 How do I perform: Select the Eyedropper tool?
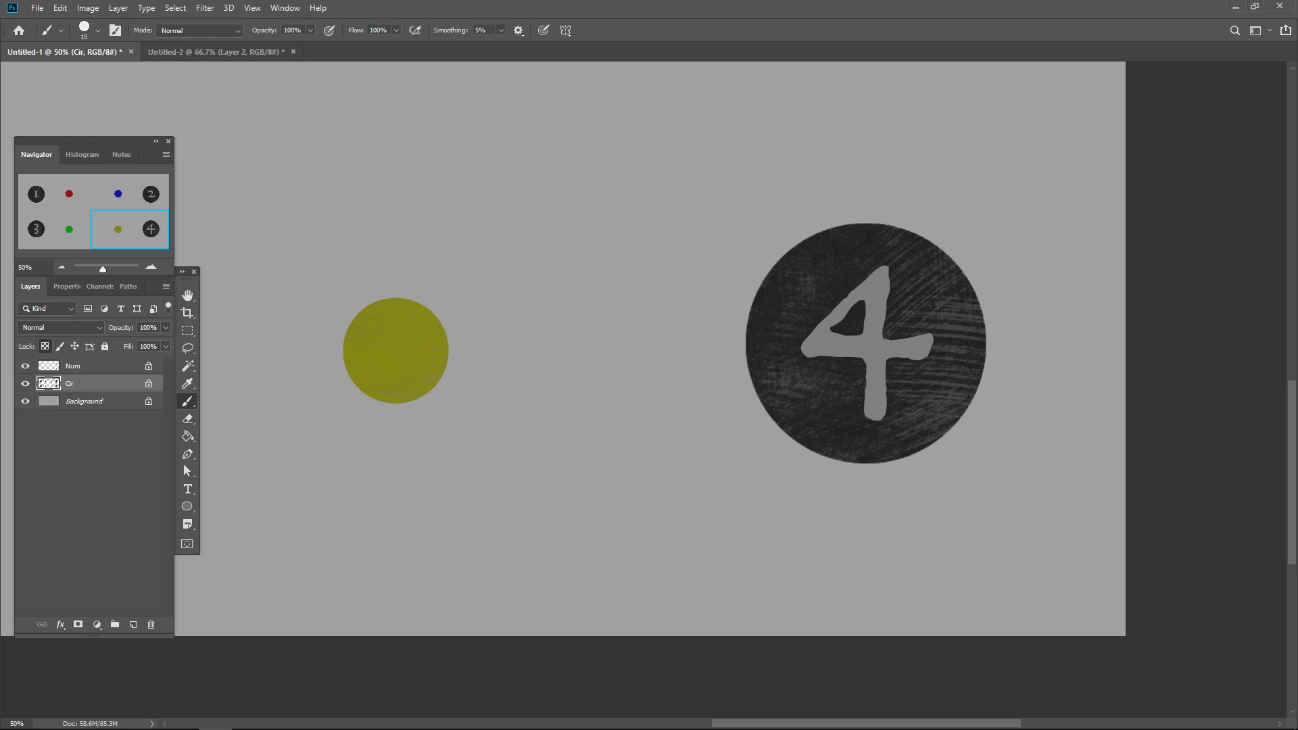click(x=187, y=383)
